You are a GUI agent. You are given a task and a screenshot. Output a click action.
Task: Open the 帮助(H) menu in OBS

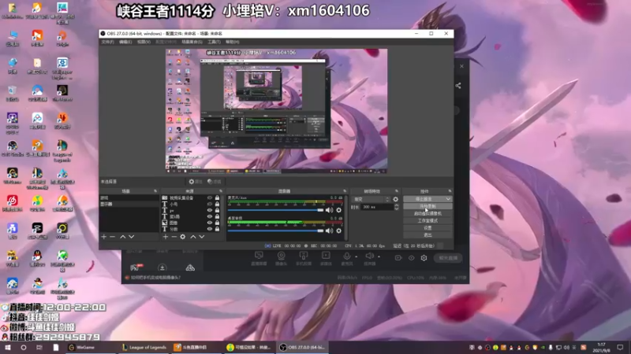coord(232,42)
